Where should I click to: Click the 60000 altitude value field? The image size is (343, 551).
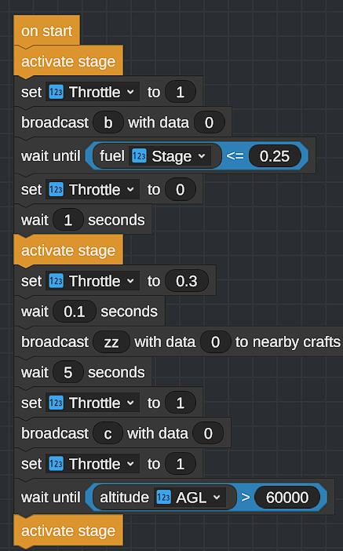pos(287,498)
